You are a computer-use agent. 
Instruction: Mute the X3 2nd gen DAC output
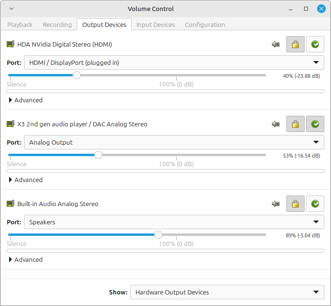click(x=276, y=124)
